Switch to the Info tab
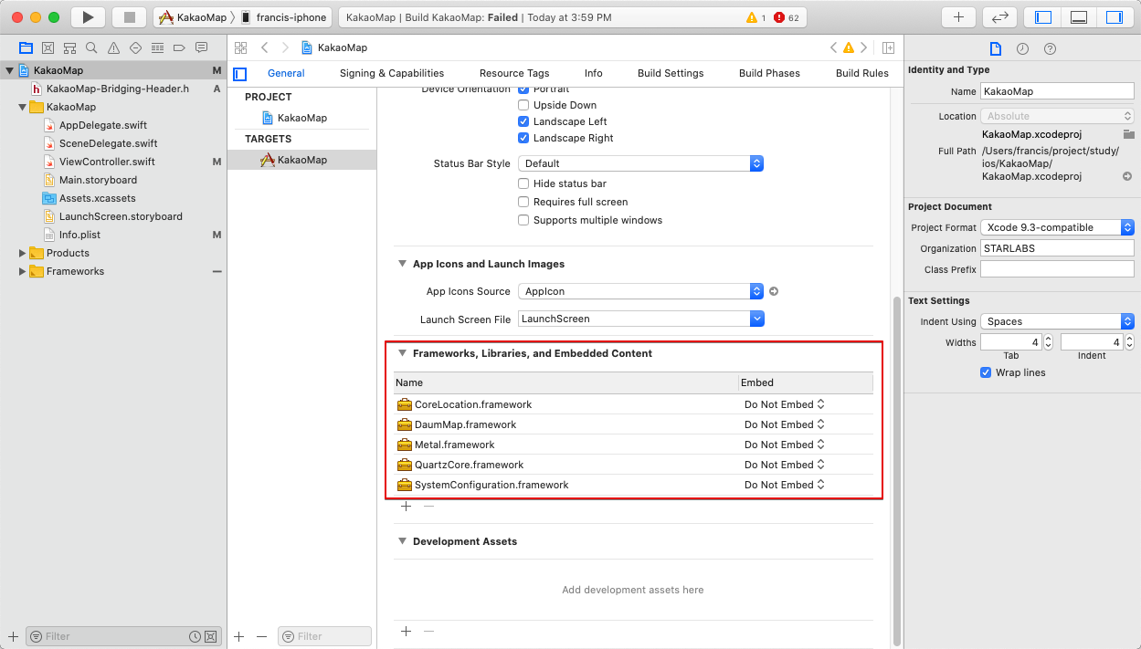 point(594,73)
